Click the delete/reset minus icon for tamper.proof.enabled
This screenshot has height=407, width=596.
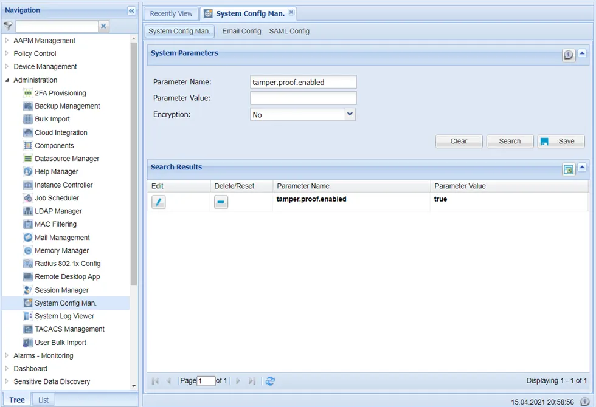[221, 202]
